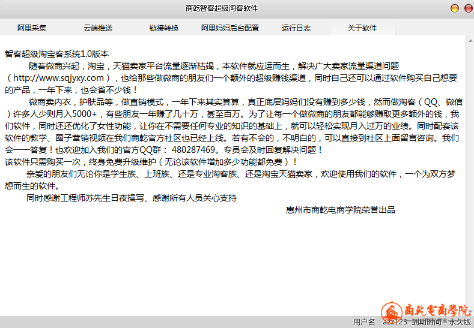Click the scrollbar up arrow
The width and height of the screenshot is (474, 328).
pos(470,40)
